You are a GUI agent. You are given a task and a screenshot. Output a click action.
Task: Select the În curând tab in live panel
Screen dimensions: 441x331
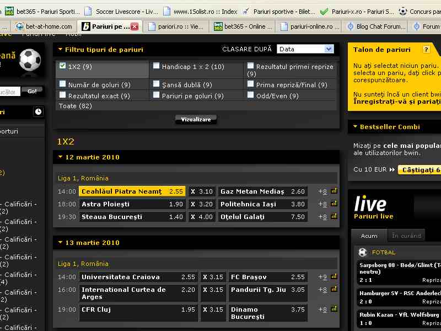pyautogui.click(x=406, y=236)
